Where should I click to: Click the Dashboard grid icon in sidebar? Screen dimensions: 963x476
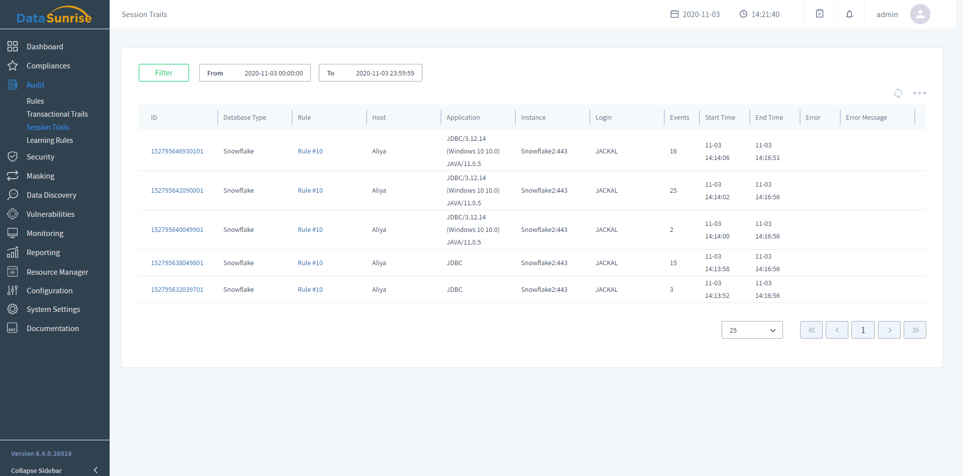[13, 47]
